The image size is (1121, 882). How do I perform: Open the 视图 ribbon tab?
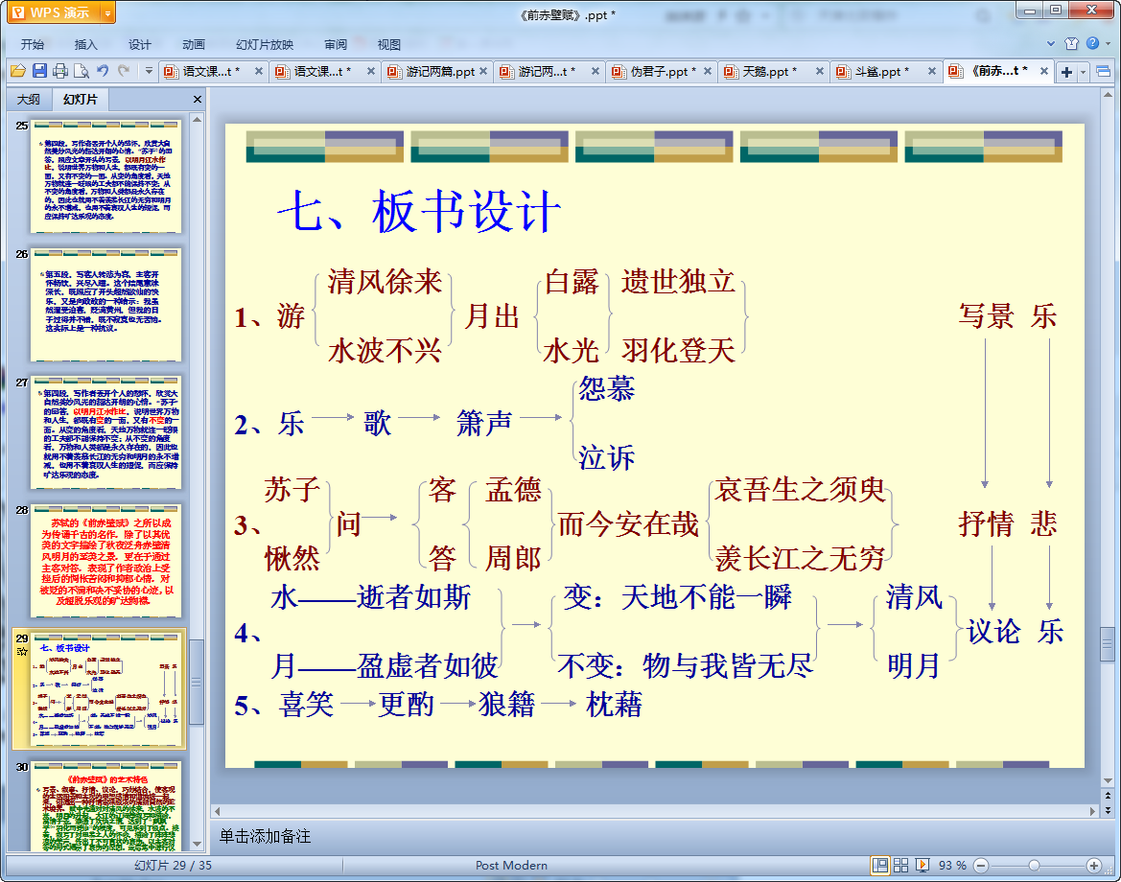[389, 44]
